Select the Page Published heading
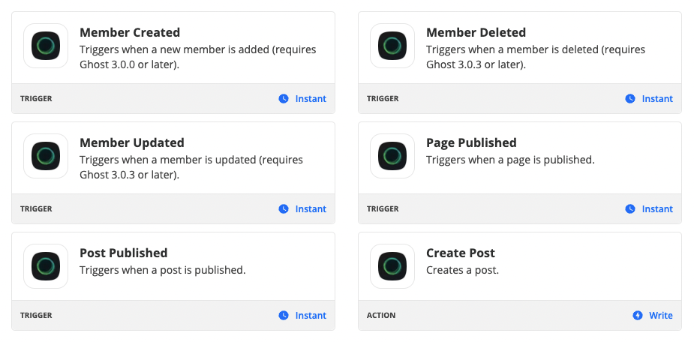The image size is (694, 342). click(x=471, y=142)
